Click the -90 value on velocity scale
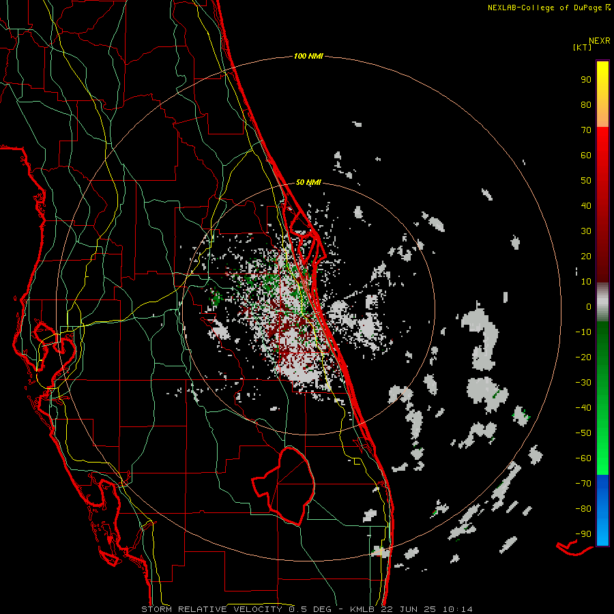 click(x=583, y=534)
